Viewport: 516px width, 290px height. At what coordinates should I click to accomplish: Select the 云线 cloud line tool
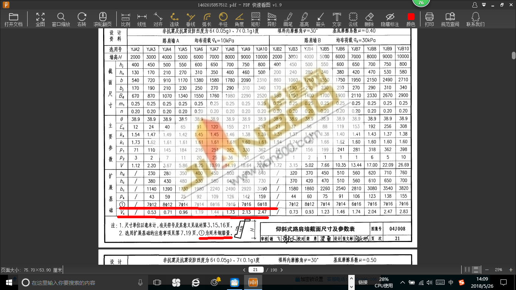[x=353, y=20]
